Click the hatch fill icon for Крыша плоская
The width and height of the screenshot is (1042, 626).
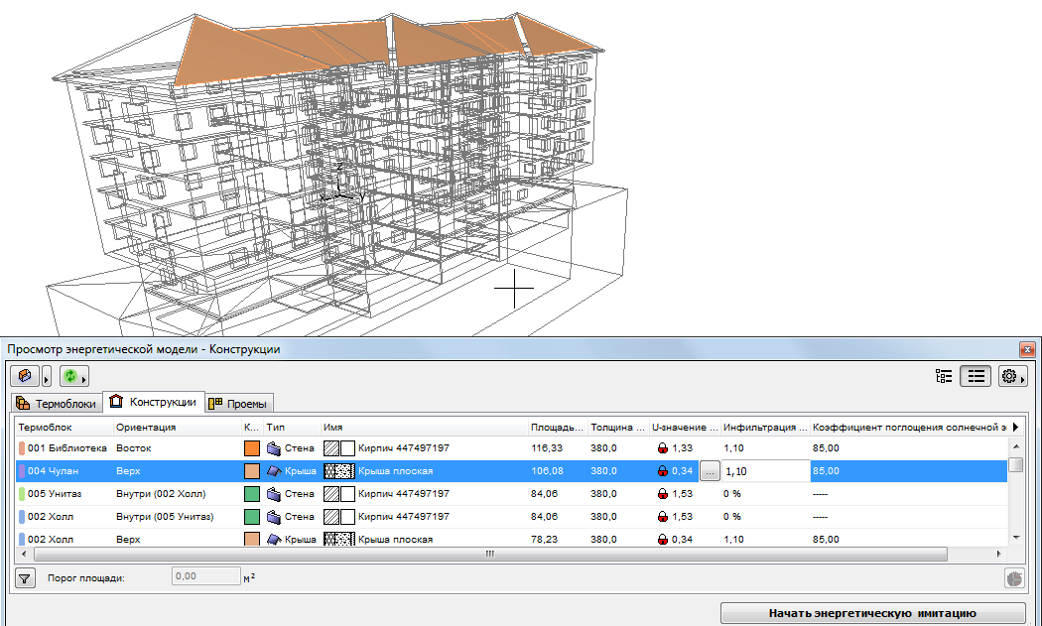point(339,471)
